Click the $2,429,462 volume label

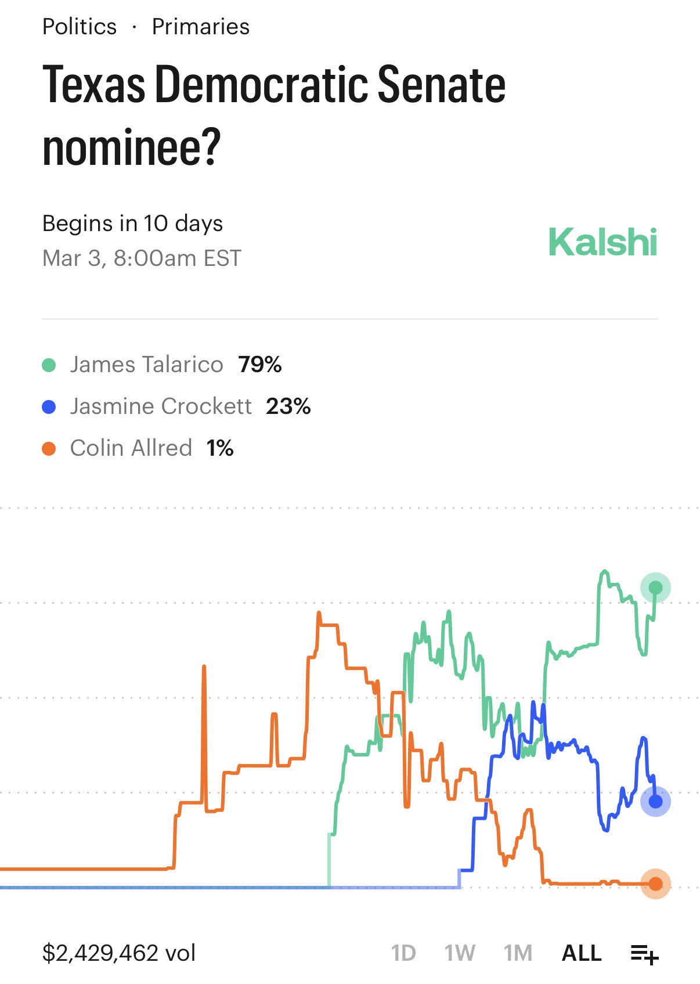click(119, 953)
